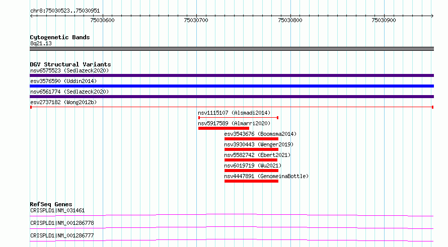The image size is (448, 247).
Task: Select the nsv4447891 red variant bar
Action: coord(251,181)
